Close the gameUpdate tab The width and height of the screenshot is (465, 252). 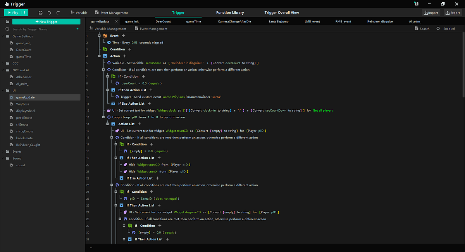click(116, 21)
